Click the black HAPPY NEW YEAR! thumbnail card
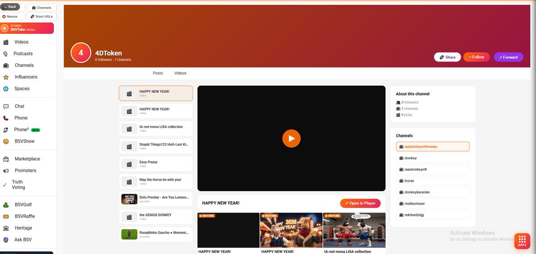Image resolution: width=536 pixels, height=254 pixels. click(x=228, y=230)
